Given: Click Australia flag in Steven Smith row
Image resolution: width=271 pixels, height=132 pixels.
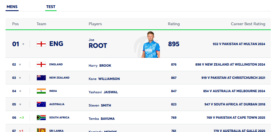Looking at the screenshot, I should (x=41, y=104).
